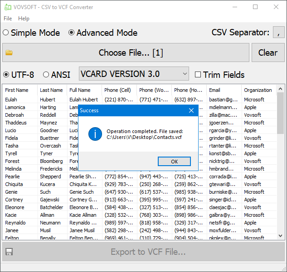287x272 pixels.
Task: Close the Success dialog with X
Action: 191,110
